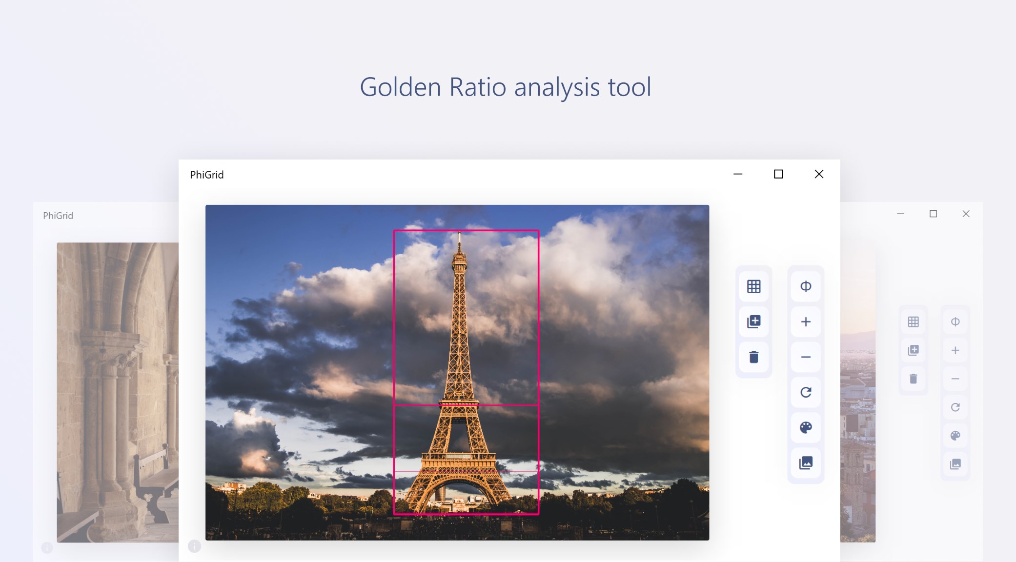Viewport: 1016px width, 562px height.
Task: Click the minus icon in main toolbar
Action: tap(806, 357)
